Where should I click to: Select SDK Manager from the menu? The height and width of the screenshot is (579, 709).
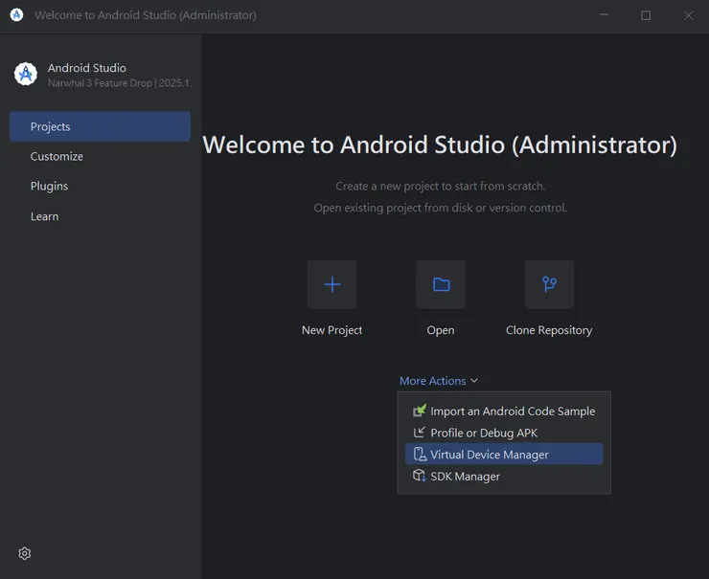[x=466, y=476]
